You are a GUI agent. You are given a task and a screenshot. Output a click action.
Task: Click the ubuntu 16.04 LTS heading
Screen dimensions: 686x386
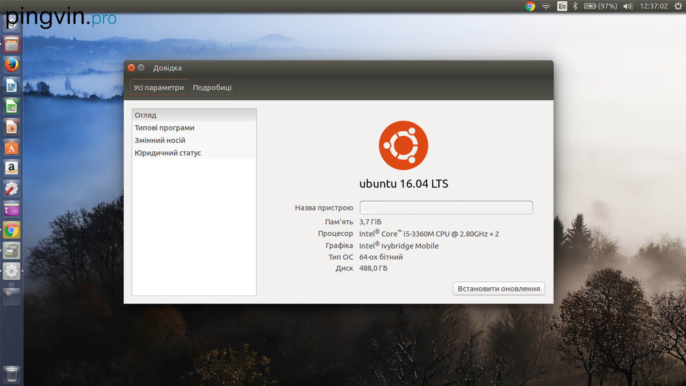404,184
